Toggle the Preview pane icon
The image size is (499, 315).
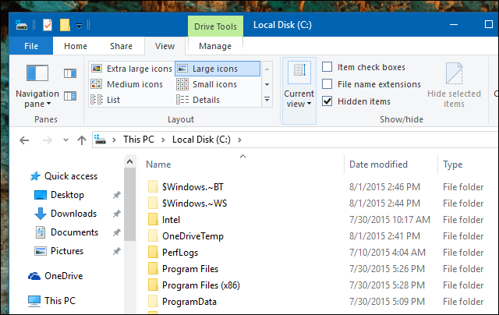click(70, 73)
